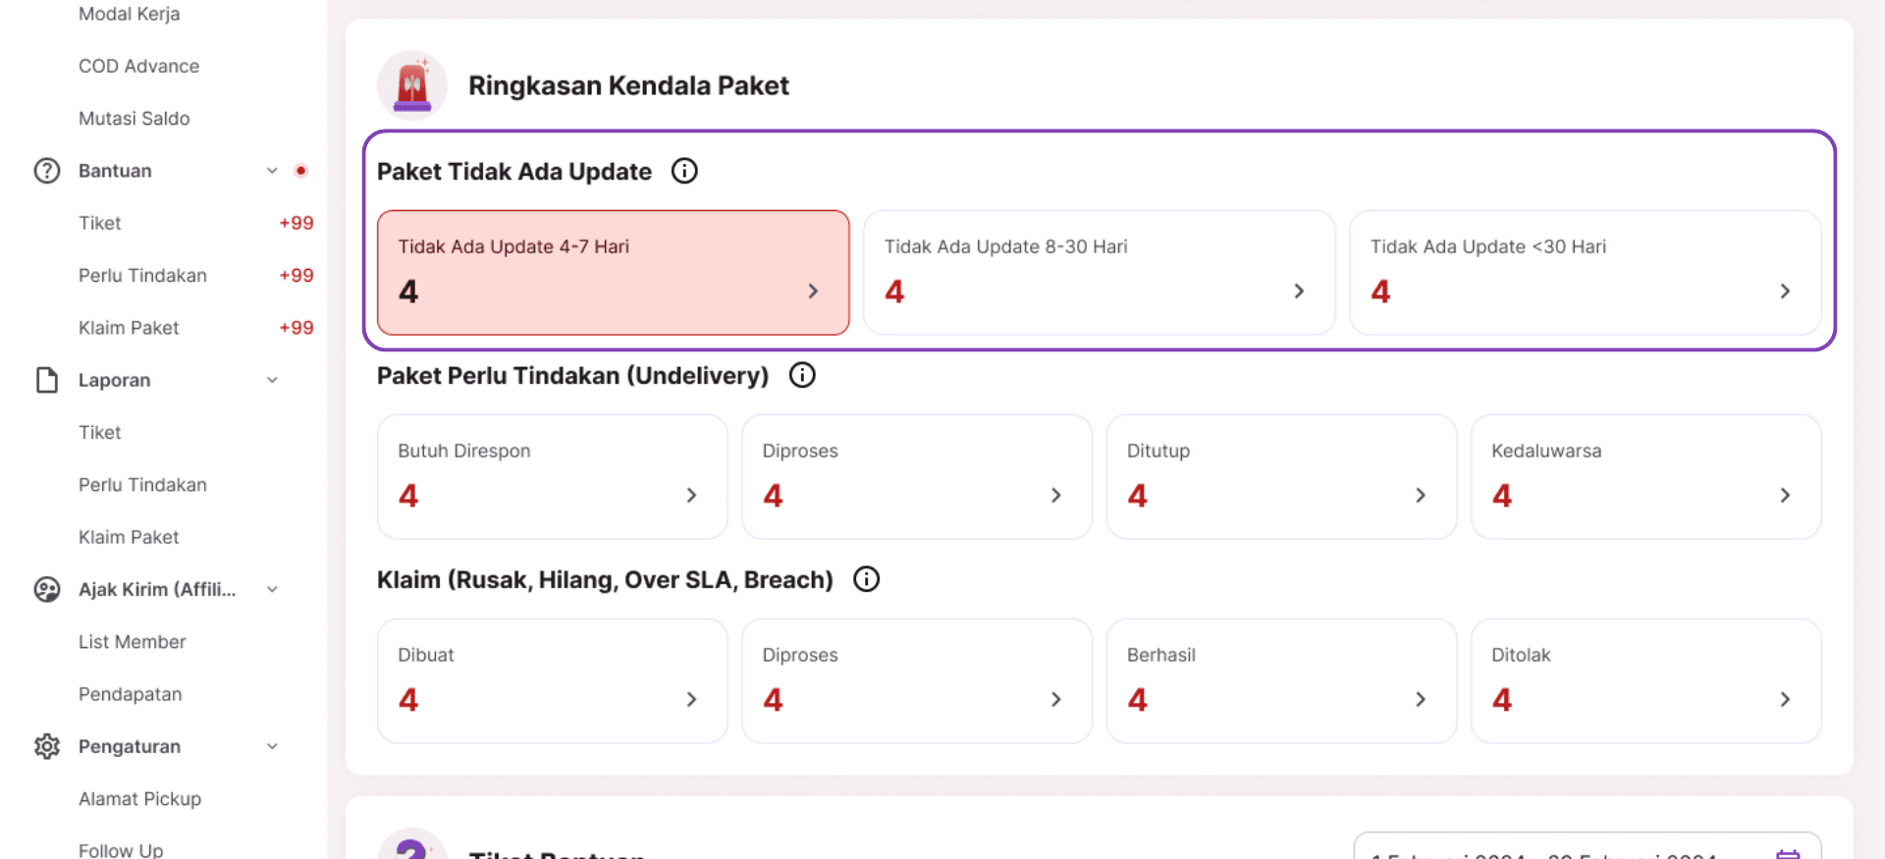The width and height of the screenshot is (1885, 859).
Task: Click info icon beside Paket Tidak Ada Update
Action: pos(684,171)
